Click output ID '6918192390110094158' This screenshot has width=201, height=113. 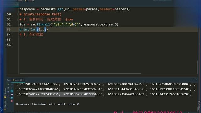(x=170, y=89)
